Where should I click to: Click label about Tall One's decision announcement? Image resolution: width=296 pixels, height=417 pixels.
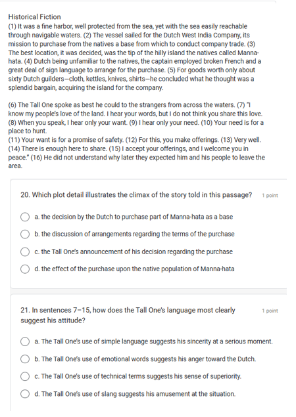[x=134, y=252]
